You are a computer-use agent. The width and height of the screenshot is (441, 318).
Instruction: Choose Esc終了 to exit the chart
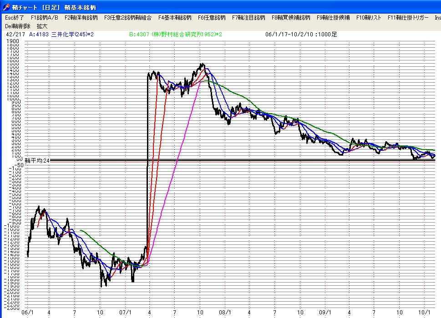(15, 18)
